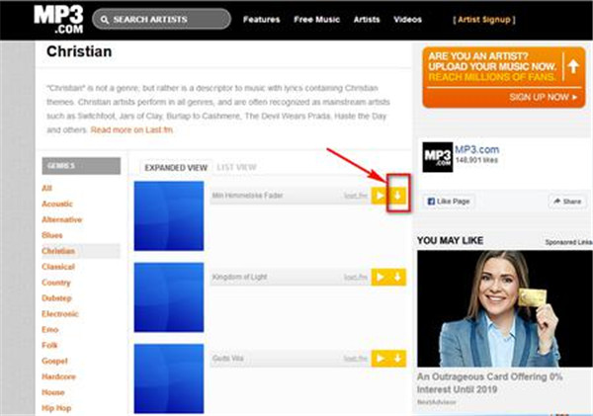The image size is (593, 416).
Task: Click last.fm label on Guds Vilja row
Action: pos(356,359)
